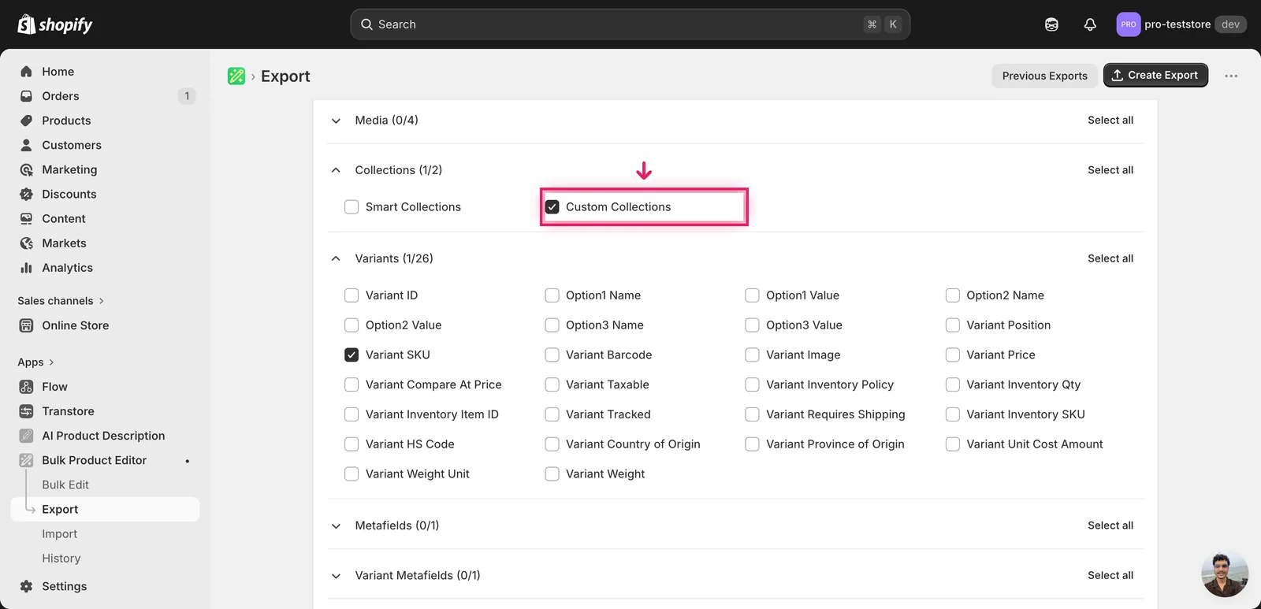Viewport: 1261px width, 609px height.
Task: Check the Smart Collections checkbox
Action: coord(352,207)
